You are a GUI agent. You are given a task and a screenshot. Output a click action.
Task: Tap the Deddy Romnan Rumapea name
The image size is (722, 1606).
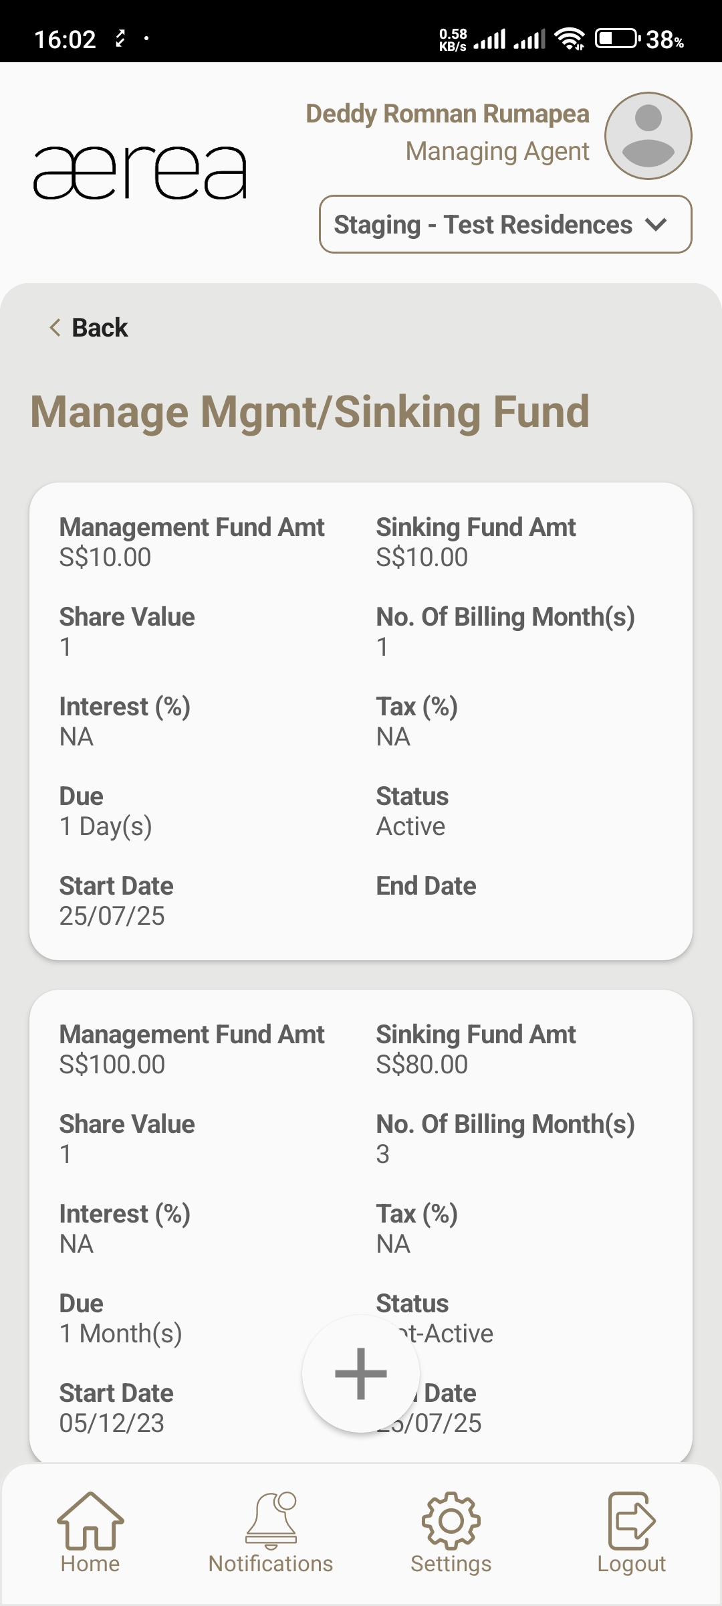tap(447, 114)
